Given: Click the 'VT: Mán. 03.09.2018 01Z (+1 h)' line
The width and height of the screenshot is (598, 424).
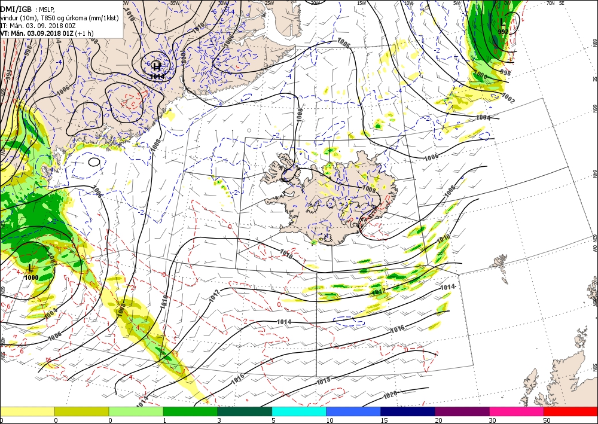Looking at the screenshot, I should coord(47,33).
